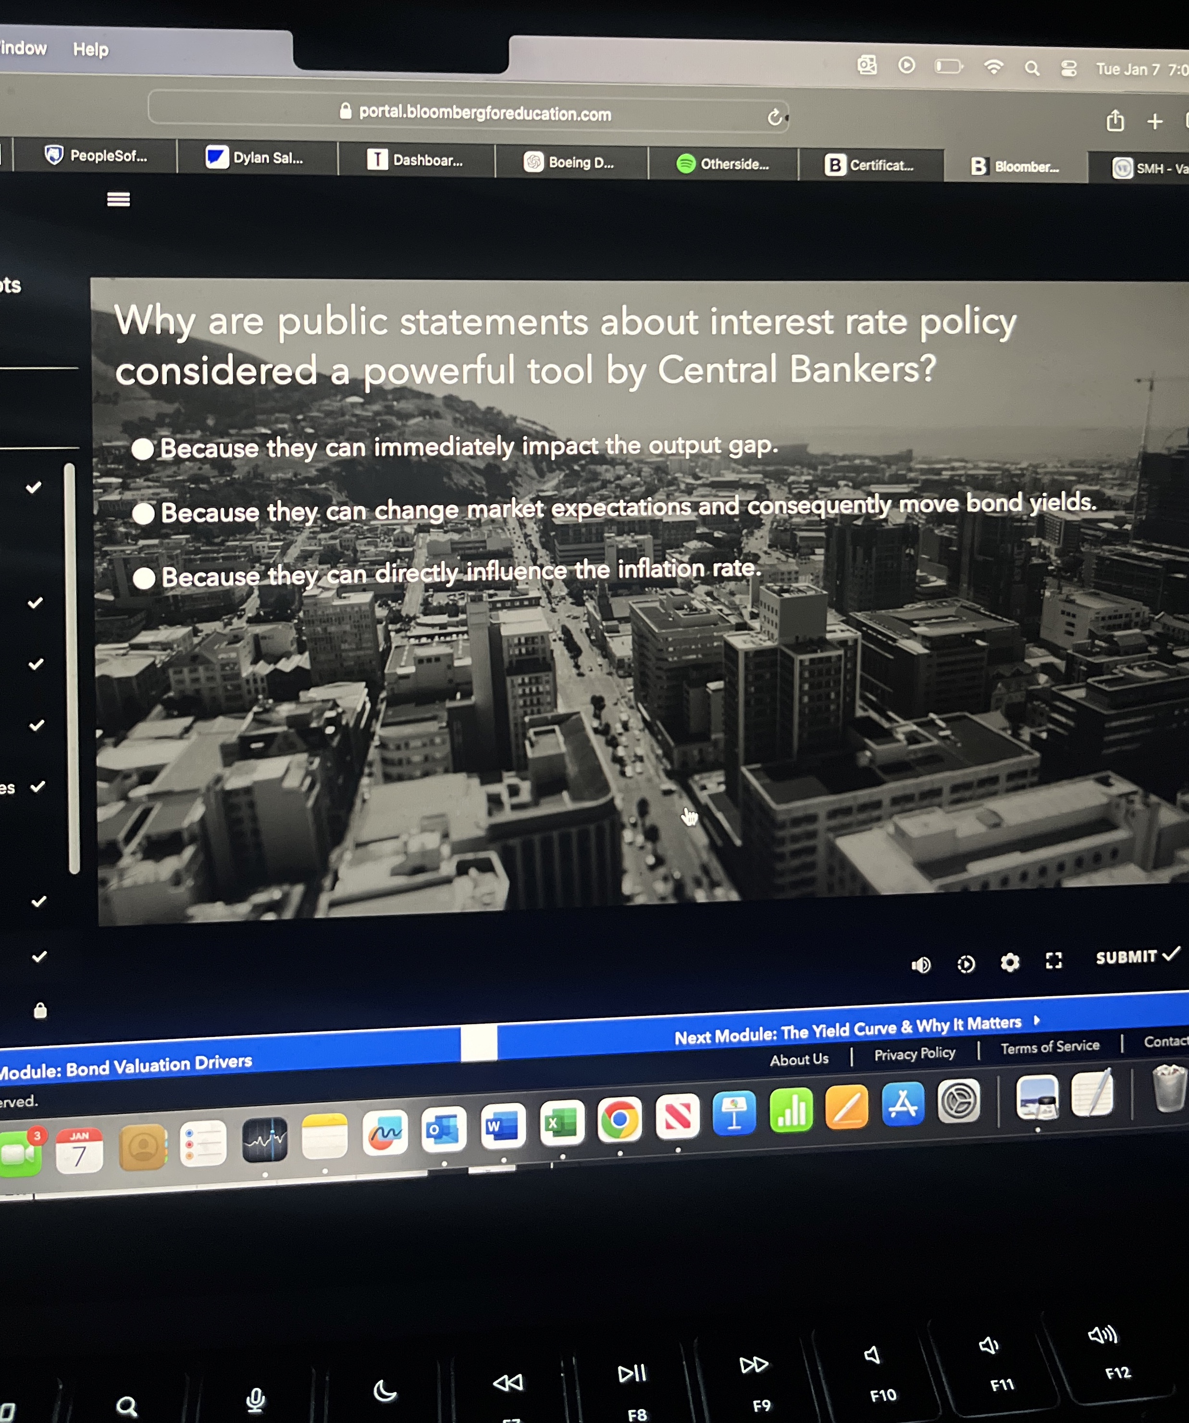Open the Privacy Policy link

pyautogui.click(x=914, y=1054)
